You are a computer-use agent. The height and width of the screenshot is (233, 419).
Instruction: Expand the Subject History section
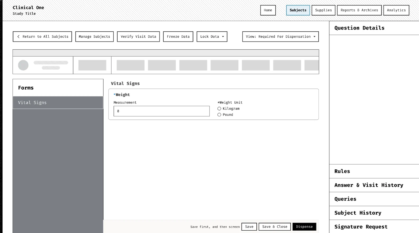tap(374, 213)
